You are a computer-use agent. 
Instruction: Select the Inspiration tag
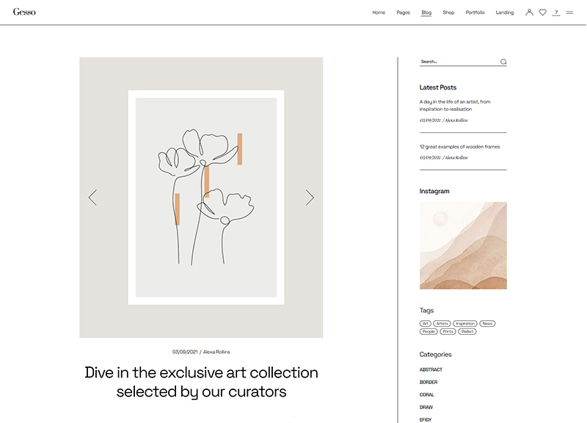click(x=464, y=323)
